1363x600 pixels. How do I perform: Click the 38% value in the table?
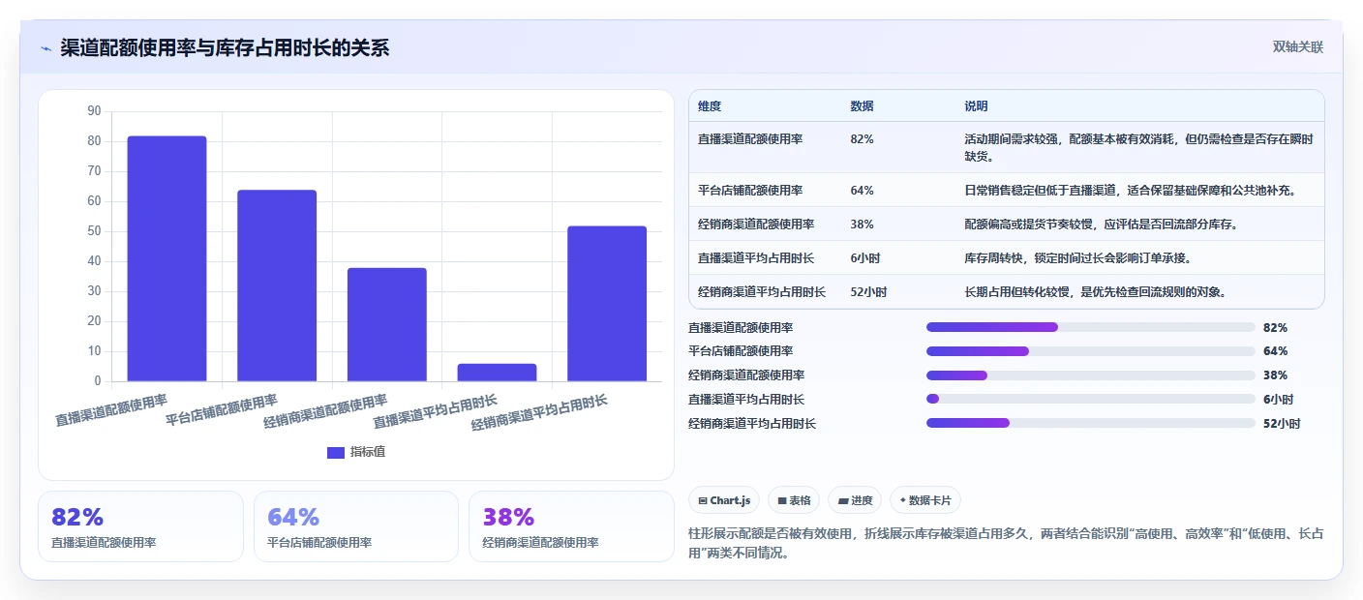(862, 225)
